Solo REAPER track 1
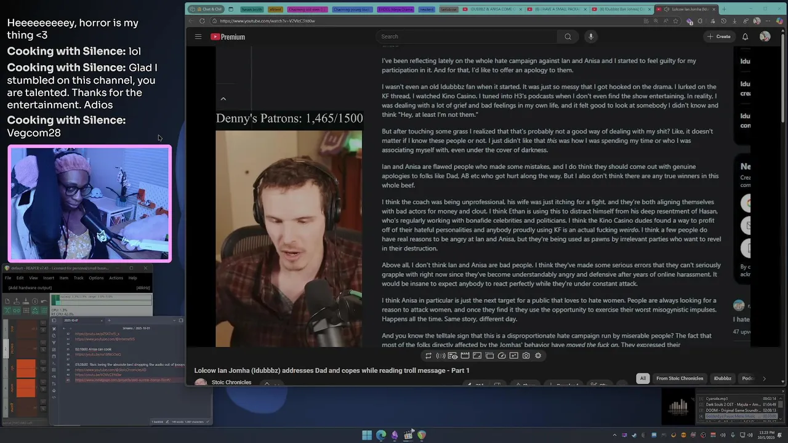Image resolution: width=788 pixels, height=443 pixels. click(x=43, y=330)
